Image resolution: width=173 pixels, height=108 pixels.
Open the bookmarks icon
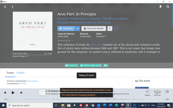click(x=160, y=7)
